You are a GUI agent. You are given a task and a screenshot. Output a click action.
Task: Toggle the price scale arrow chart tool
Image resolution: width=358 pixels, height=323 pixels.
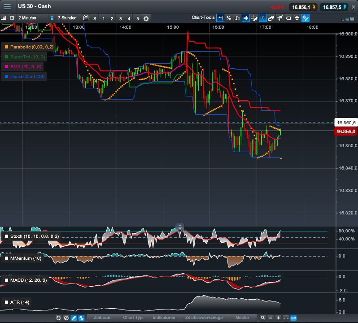(220, 18)
